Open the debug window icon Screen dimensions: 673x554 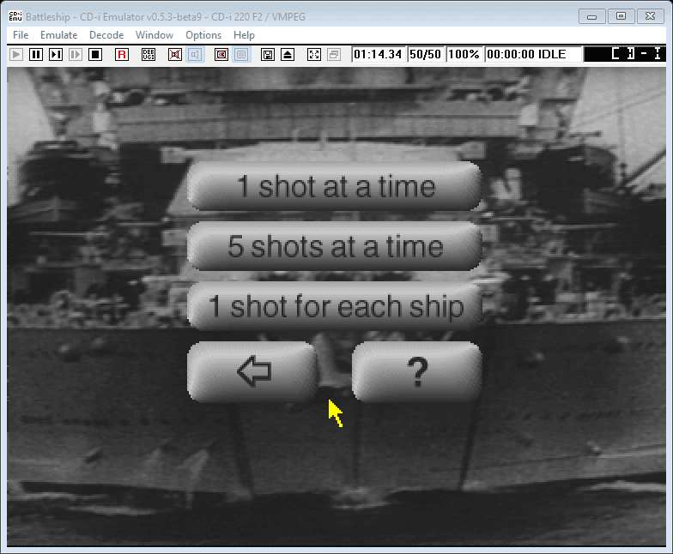[x=149, y=54]
